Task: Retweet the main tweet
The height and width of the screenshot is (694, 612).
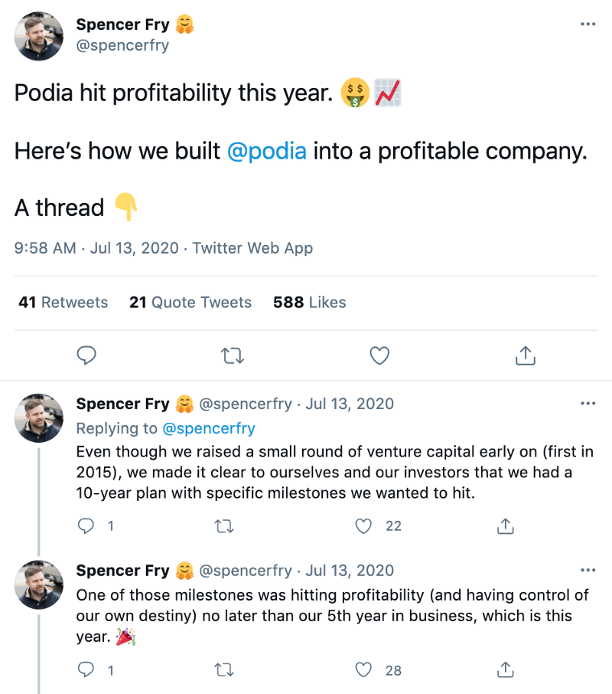Action: point(233,355)
